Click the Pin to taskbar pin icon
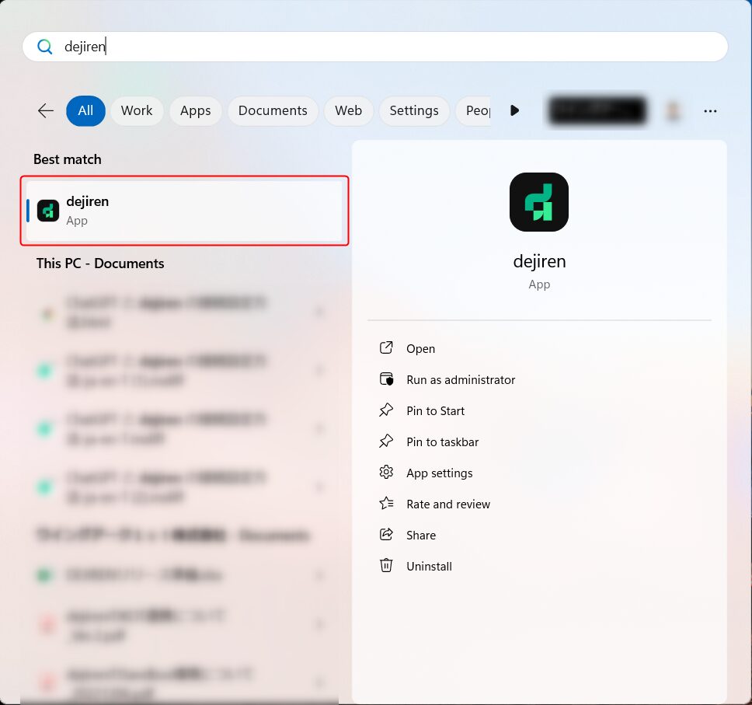Viewport: 752px width, 705px height. coord(386,441)
